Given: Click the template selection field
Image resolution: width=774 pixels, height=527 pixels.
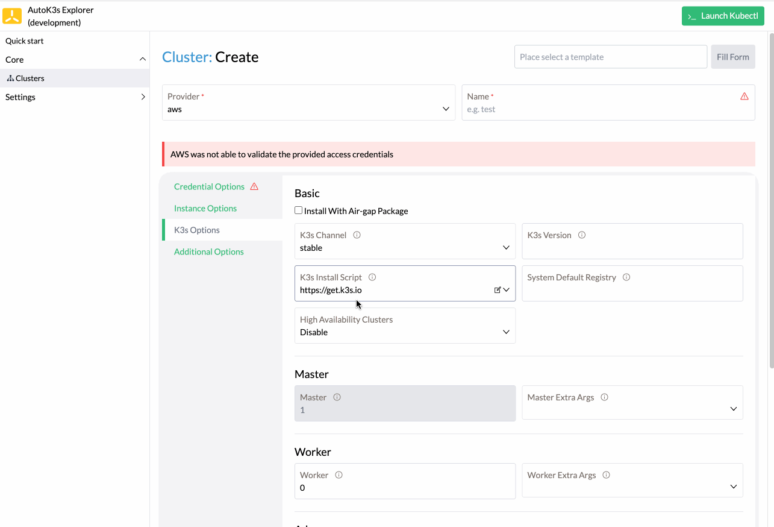Looking at the screenshot, I should coord(610,56).
